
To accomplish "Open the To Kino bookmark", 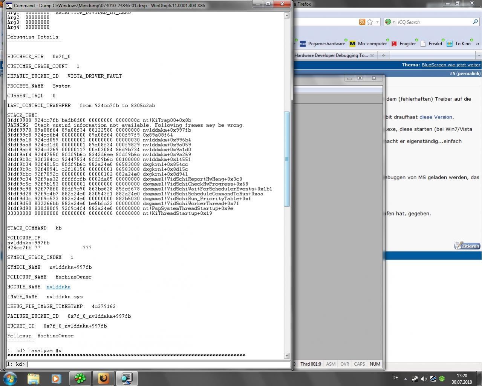I will click(x=459, y=43).
